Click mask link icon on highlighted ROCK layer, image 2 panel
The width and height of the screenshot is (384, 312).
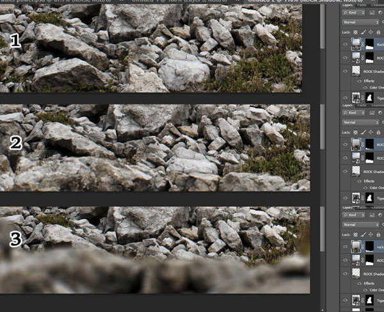363,145
